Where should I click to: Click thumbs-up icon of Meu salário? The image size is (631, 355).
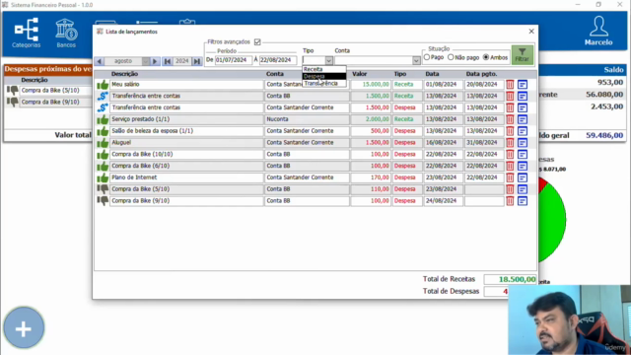point(103,85)
